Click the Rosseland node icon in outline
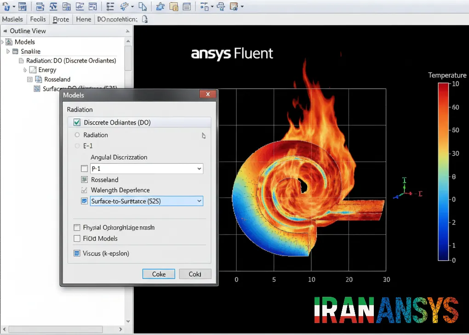This screenshot has width=469, height=335. click(39, 79)
